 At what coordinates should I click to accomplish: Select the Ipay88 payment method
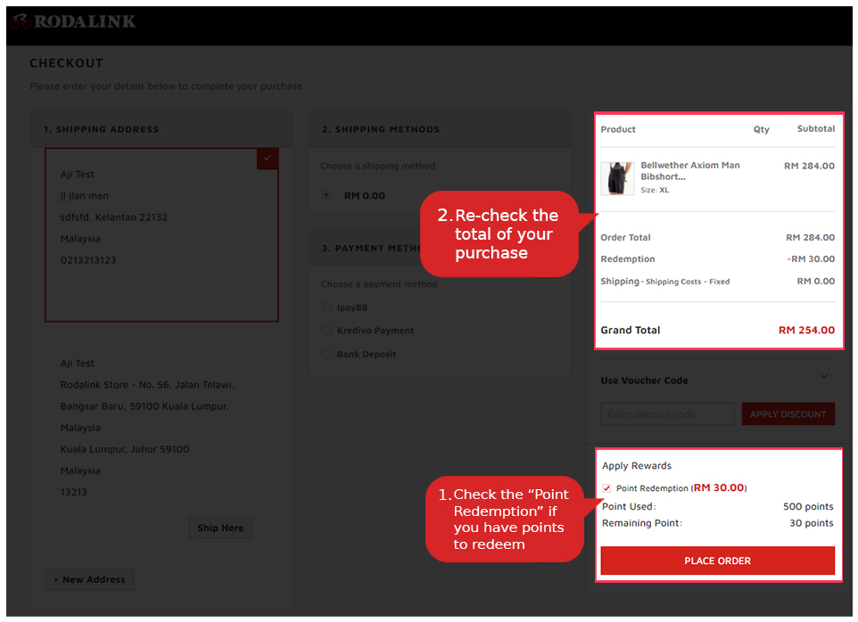326,307
